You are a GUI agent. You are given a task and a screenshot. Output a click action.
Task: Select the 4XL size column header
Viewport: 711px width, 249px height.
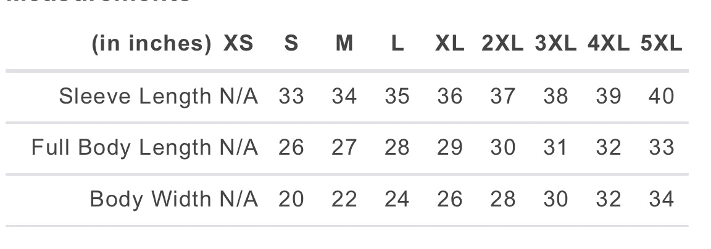609,44
